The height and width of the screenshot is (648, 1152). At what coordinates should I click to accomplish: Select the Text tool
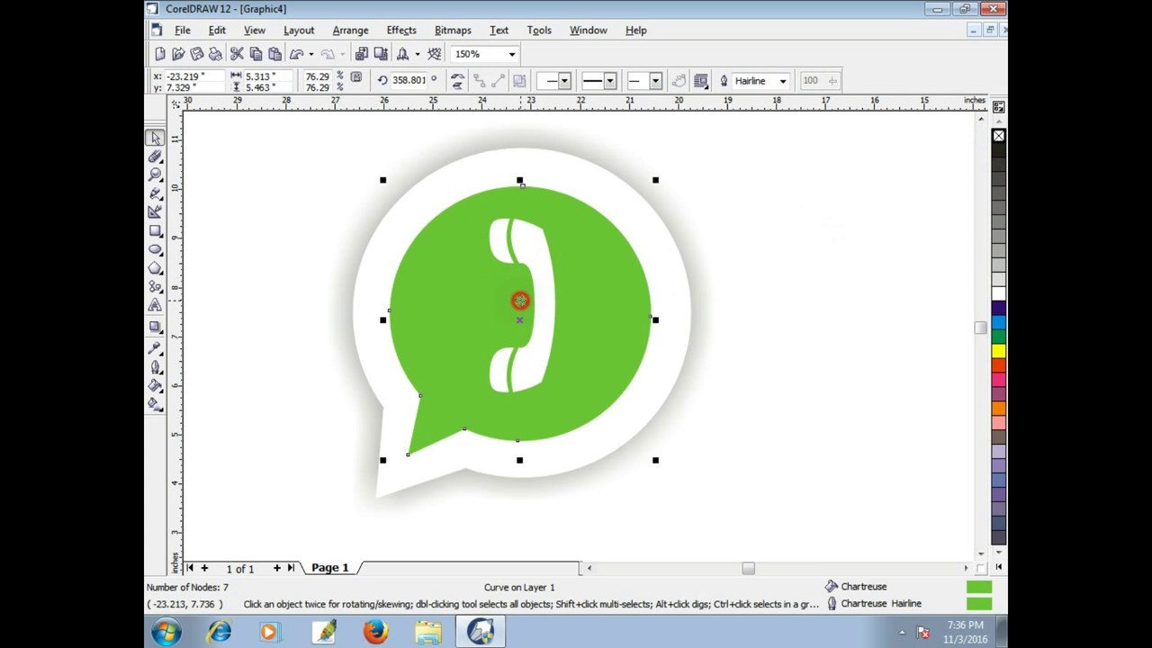point(155,307)
